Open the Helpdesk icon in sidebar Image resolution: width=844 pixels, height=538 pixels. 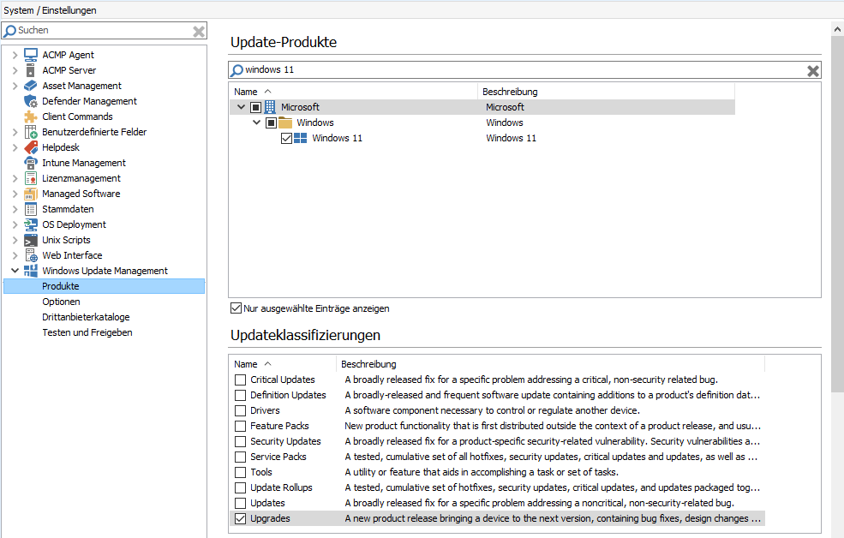(31, 146)
